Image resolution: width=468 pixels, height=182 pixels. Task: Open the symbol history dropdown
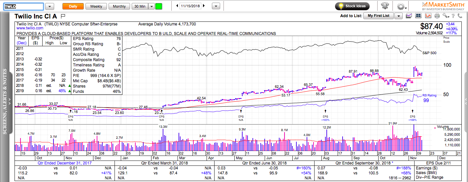(x=50, y=6)
